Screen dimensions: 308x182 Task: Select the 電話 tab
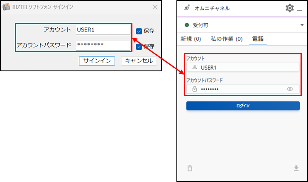tap(258, 39)
